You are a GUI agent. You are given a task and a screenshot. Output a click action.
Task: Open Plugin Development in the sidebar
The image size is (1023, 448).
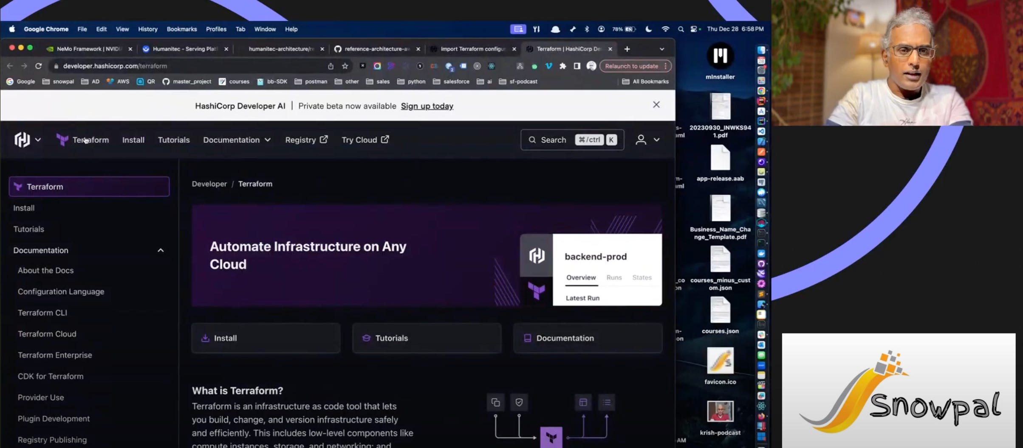tap(54, 419)
